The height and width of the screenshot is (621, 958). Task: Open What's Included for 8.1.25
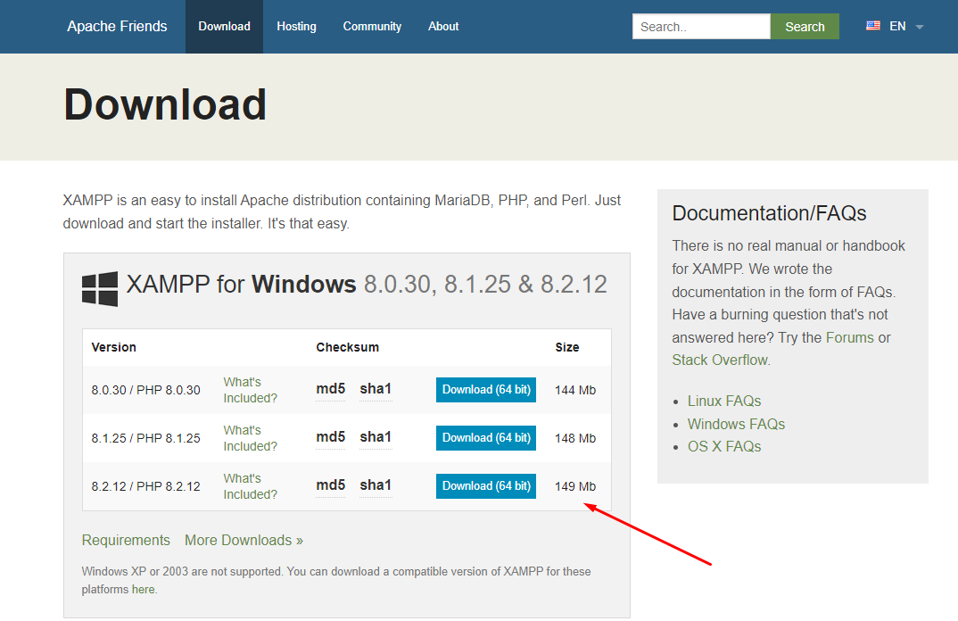(x=250, y=438)
